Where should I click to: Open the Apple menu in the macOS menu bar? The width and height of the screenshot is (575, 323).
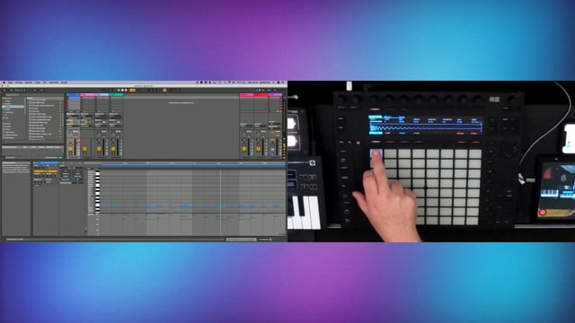coord(4,83)
